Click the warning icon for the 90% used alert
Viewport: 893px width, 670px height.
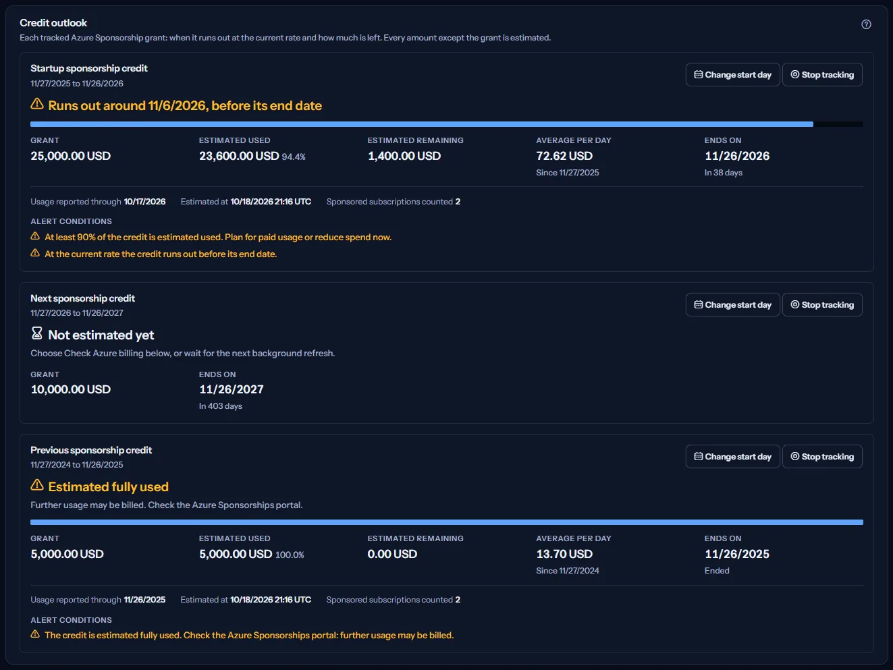coord(35,236)
